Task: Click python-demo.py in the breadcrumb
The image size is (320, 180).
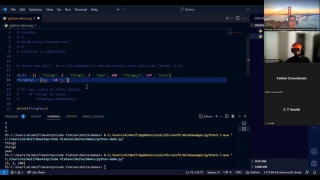Action: [x=21, y=25]
